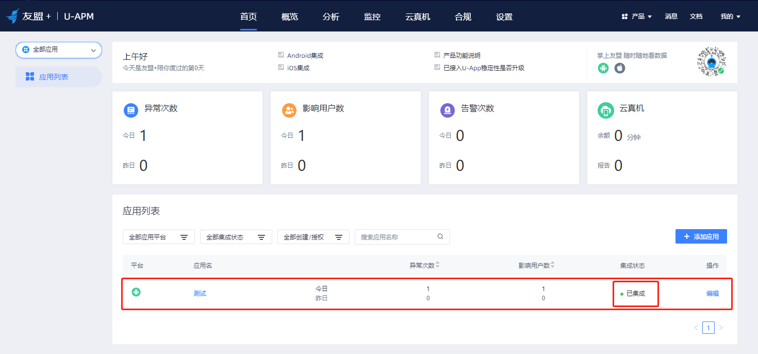The width and height of the screenshot is (758, 354).
Task: Open the 设置 menu item
Action: coord(504,17)
